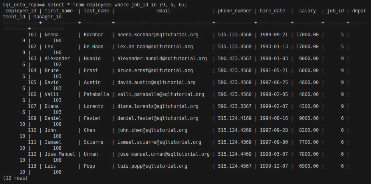Click the valli.pataballa@sqltutorial.org email

click(160, 94)
